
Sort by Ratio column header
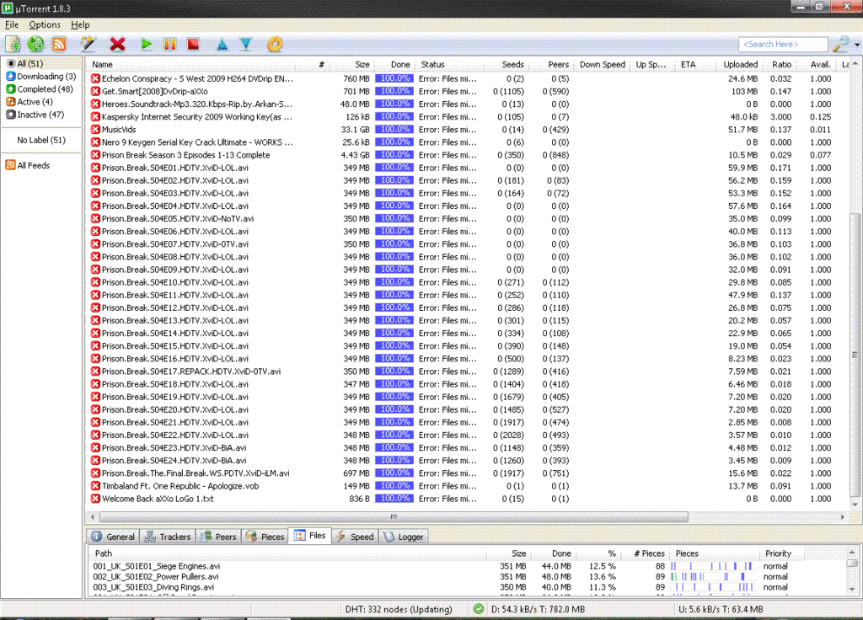pyautogui.click(x=778, y=64)
